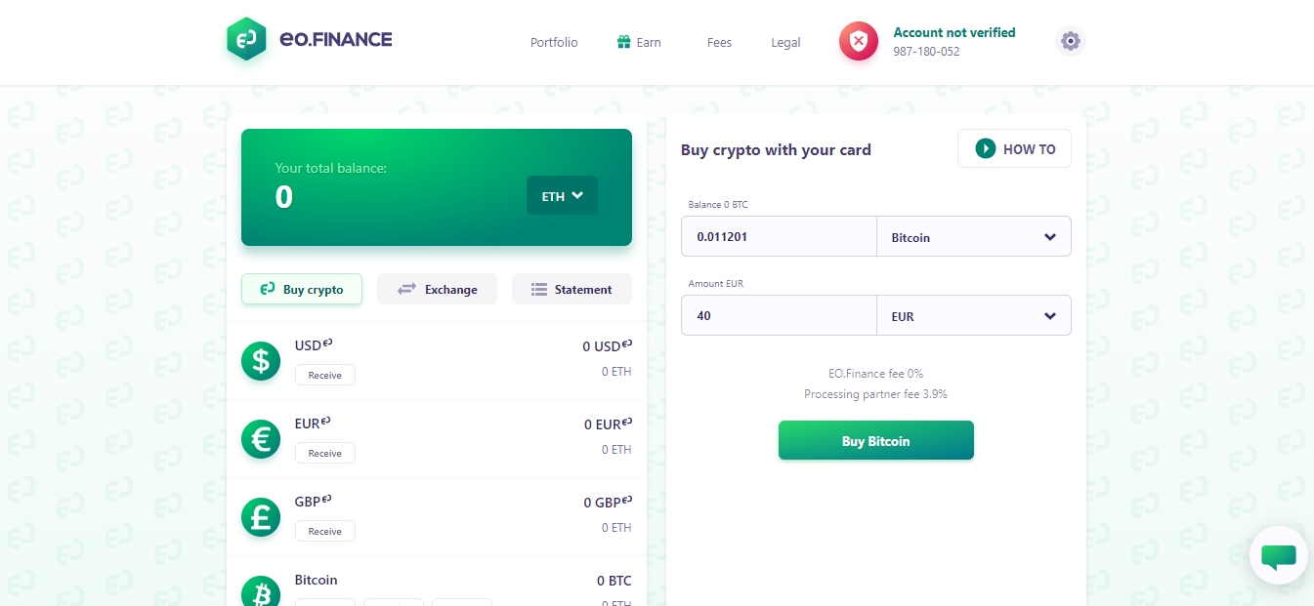Screen dimensions: 1314x606
Task: Expand the ETH balance currency dropdown
Action: (x=562, y=195)
